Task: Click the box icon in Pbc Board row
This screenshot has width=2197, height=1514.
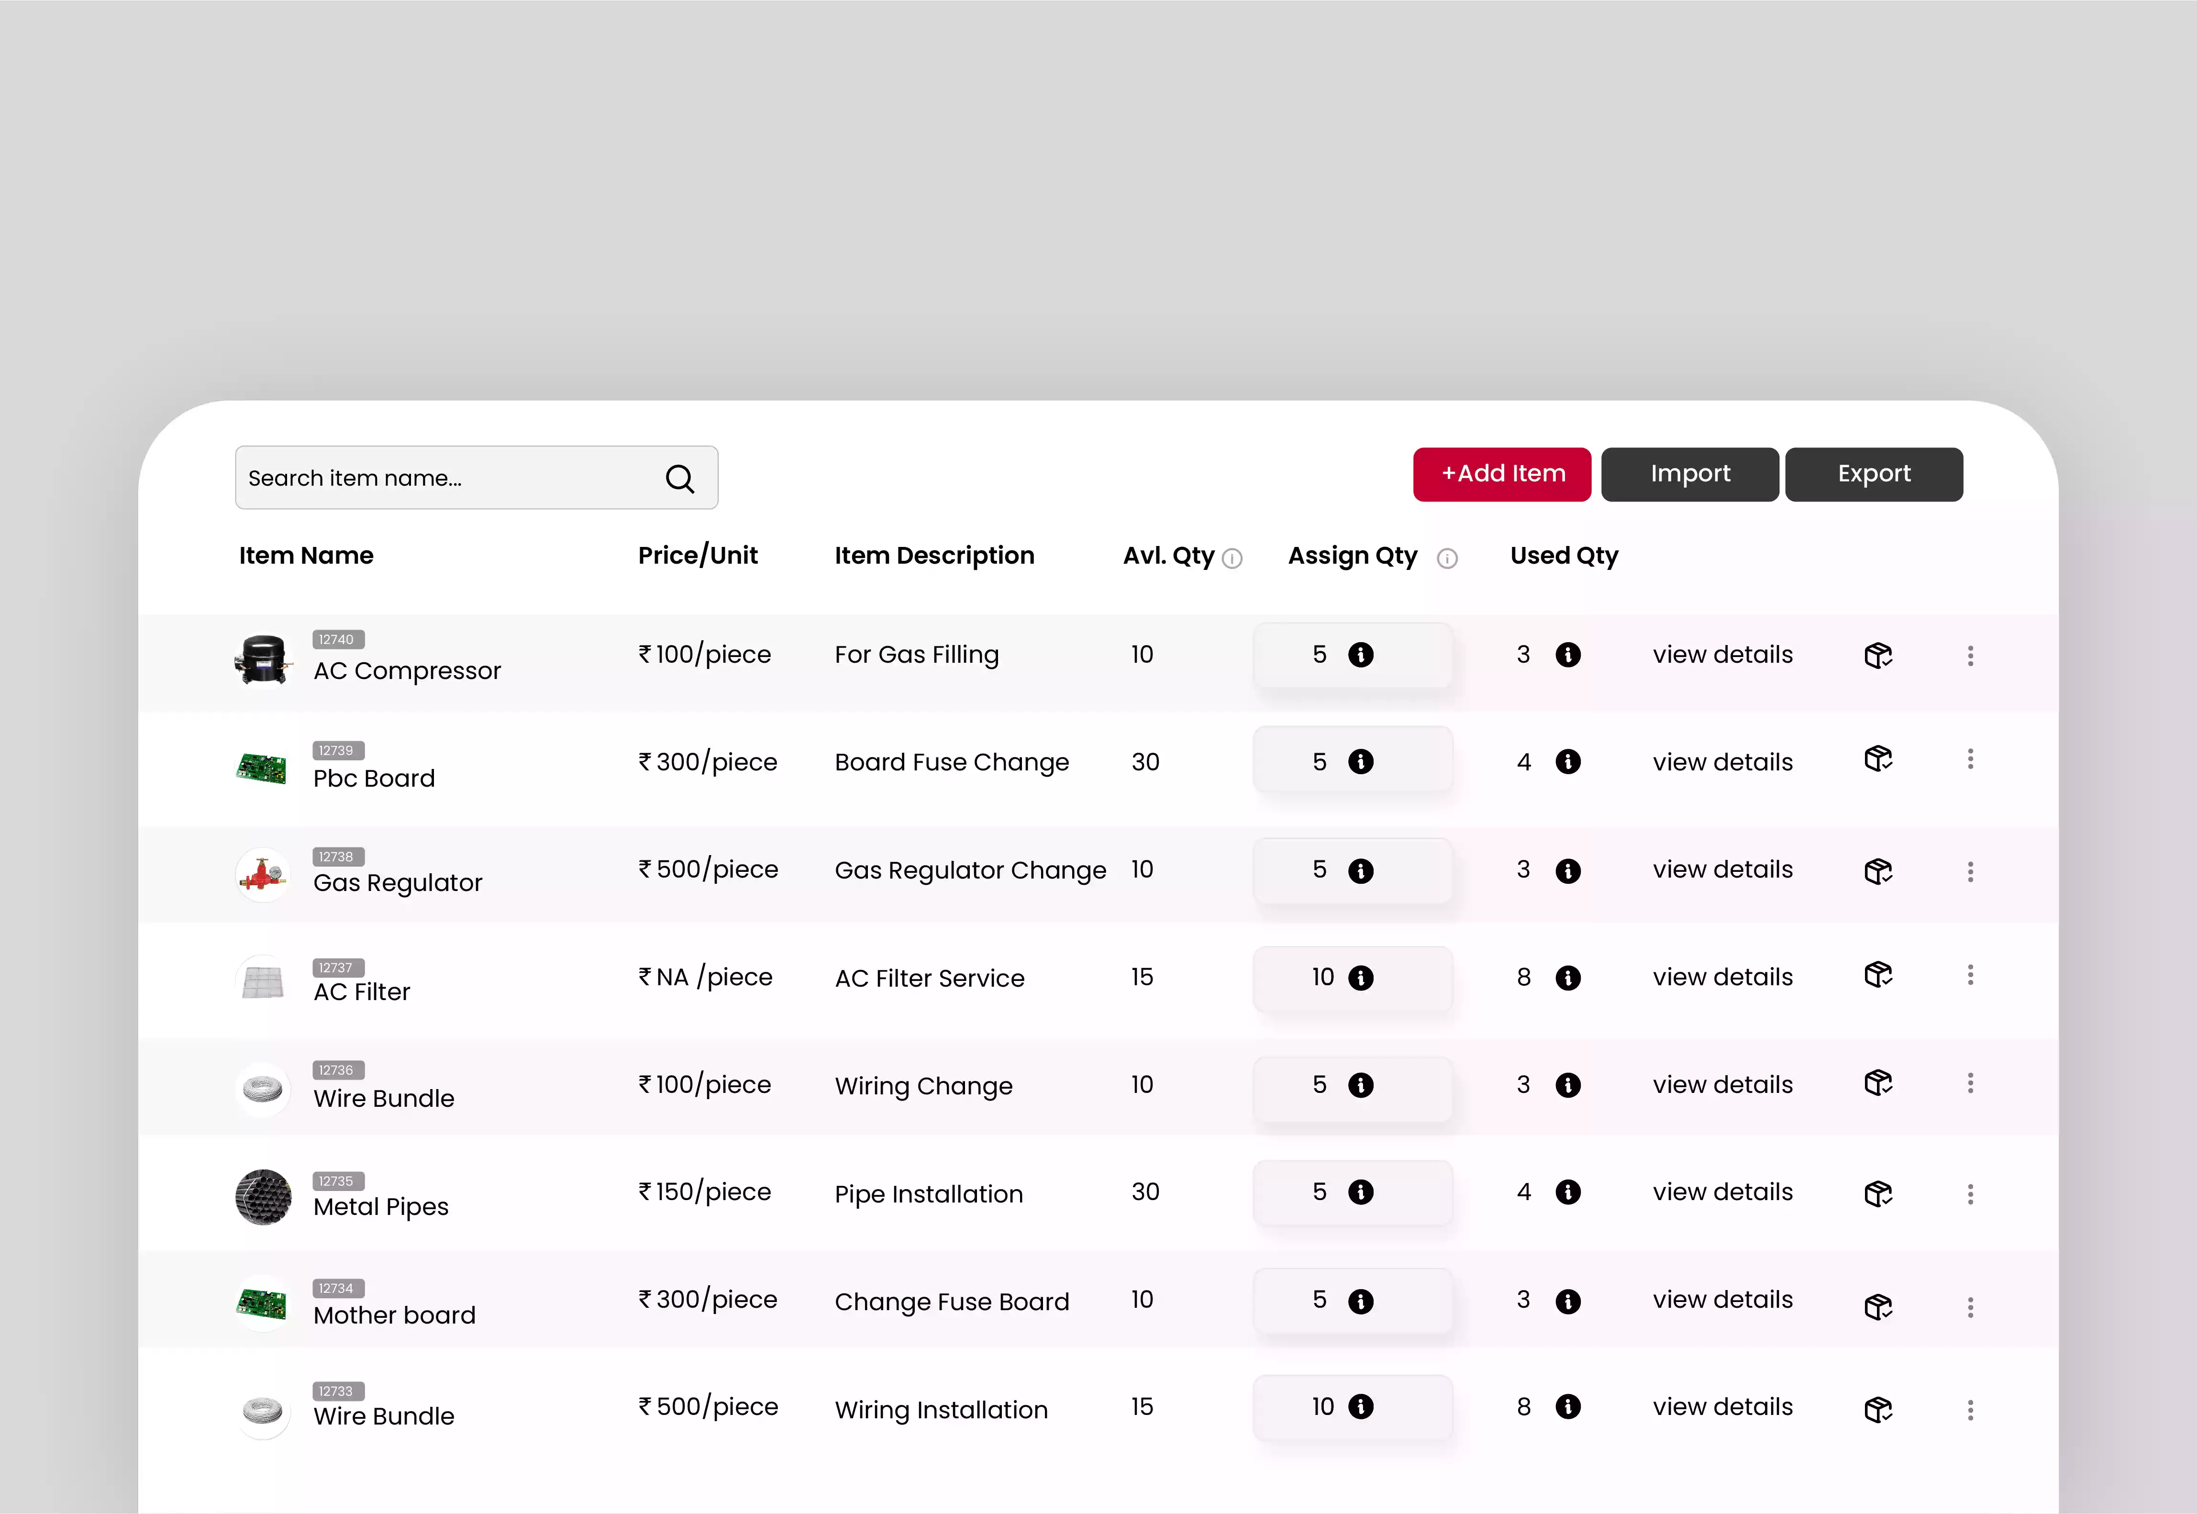Action: pyautogui.click(x=1878, y=759)
